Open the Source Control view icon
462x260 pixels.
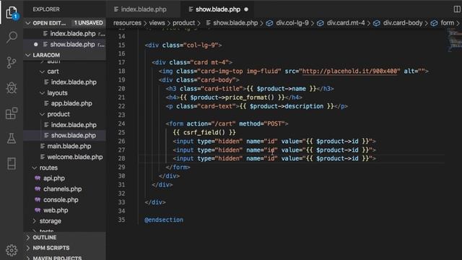(x=12, y=63)
